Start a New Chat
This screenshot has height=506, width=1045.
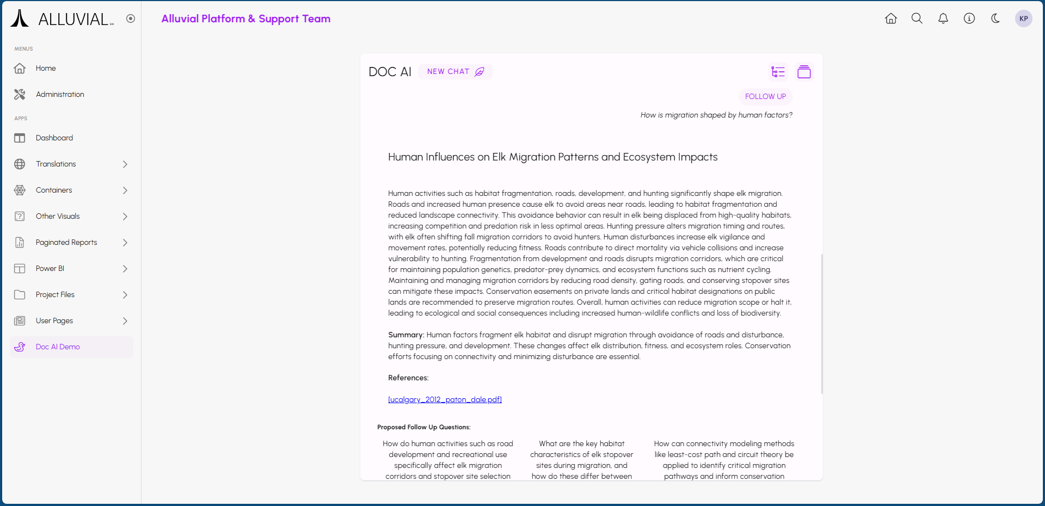coord(455,72)
